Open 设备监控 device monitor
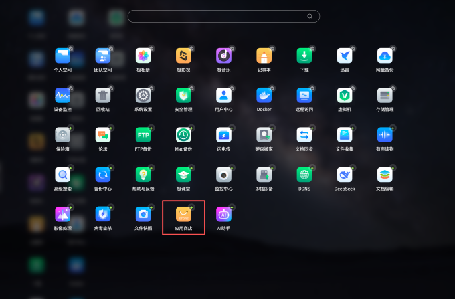Image resolution: width=455 pixels, height=299 pixels. [63, 96]
